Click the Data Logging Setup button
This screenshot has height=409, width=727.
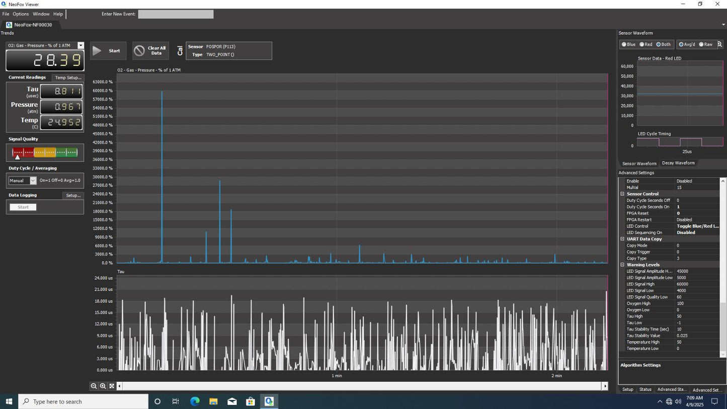73,195
